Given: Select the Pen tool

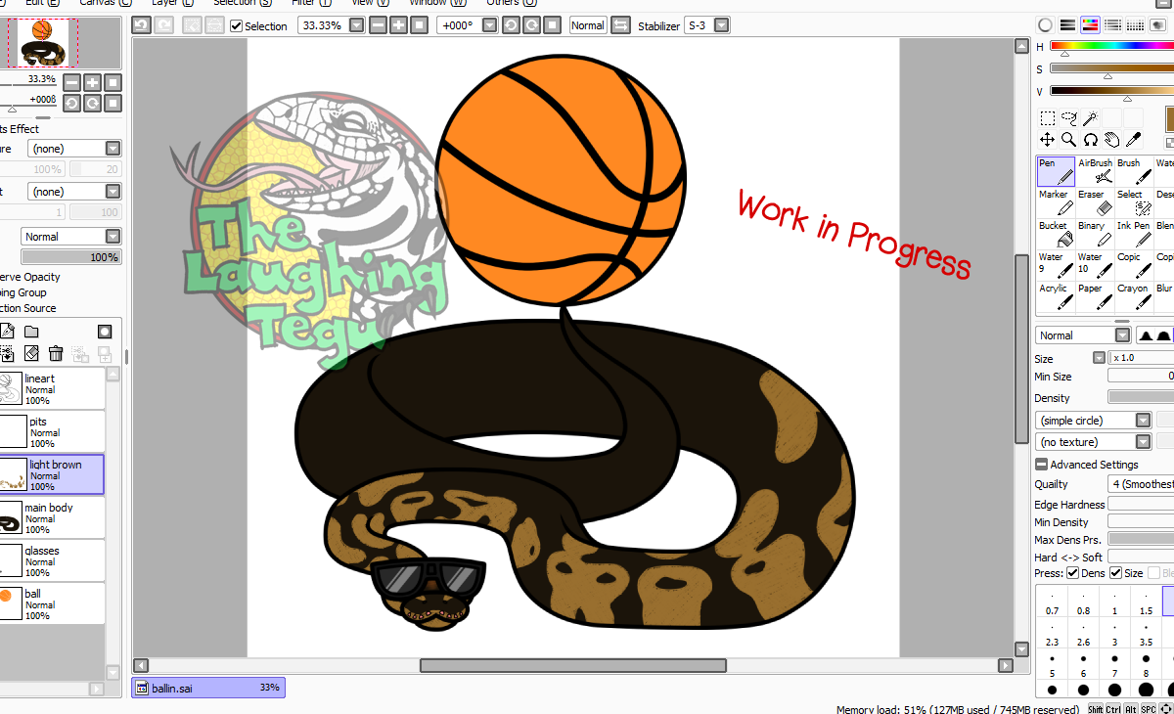Looking at the screenshot, I should tap(1057, 171).
